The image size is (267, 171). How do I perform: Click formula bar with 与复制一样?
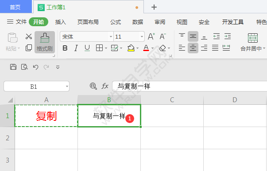pyautogui.click(x=190, y=86)
